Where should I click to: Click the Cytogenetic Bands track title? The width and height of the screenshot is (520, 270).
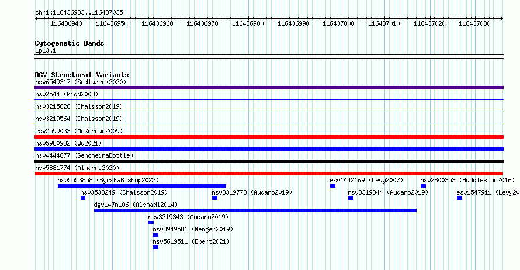pyautogui.click(x=70, y=43)
